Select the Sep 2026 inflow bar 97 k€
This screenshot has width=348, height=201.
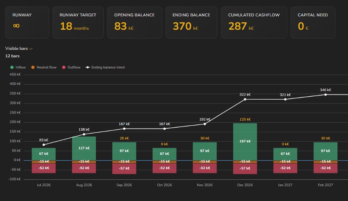click(124, 151)
